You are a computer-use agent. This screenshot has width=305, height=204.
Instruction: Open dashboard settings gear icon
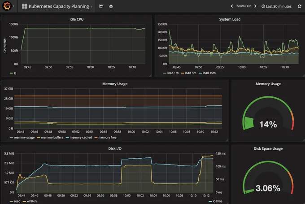[x=111, y=6]
